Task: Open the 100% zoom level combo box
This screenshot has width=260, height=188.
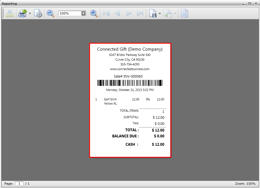Action: (x=72, y=13)
